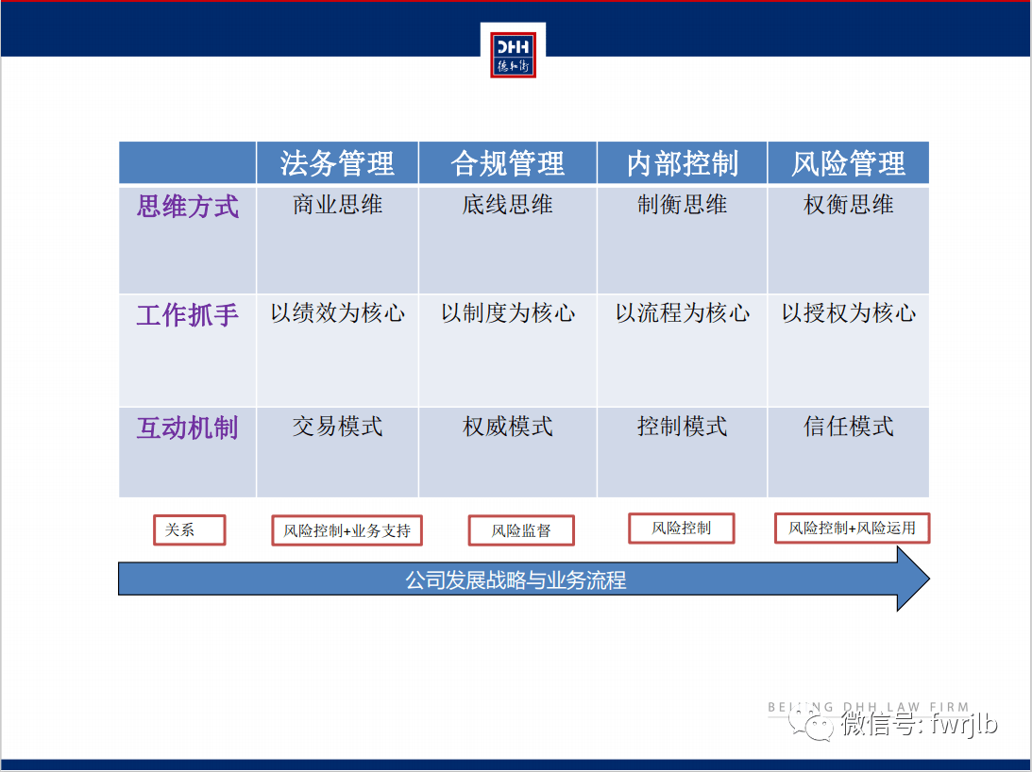Image resolution: width=1032 pixels, height=772 pixels.
Task: Click the 风险控制+业务支持 box
Action: pos(347,530)
